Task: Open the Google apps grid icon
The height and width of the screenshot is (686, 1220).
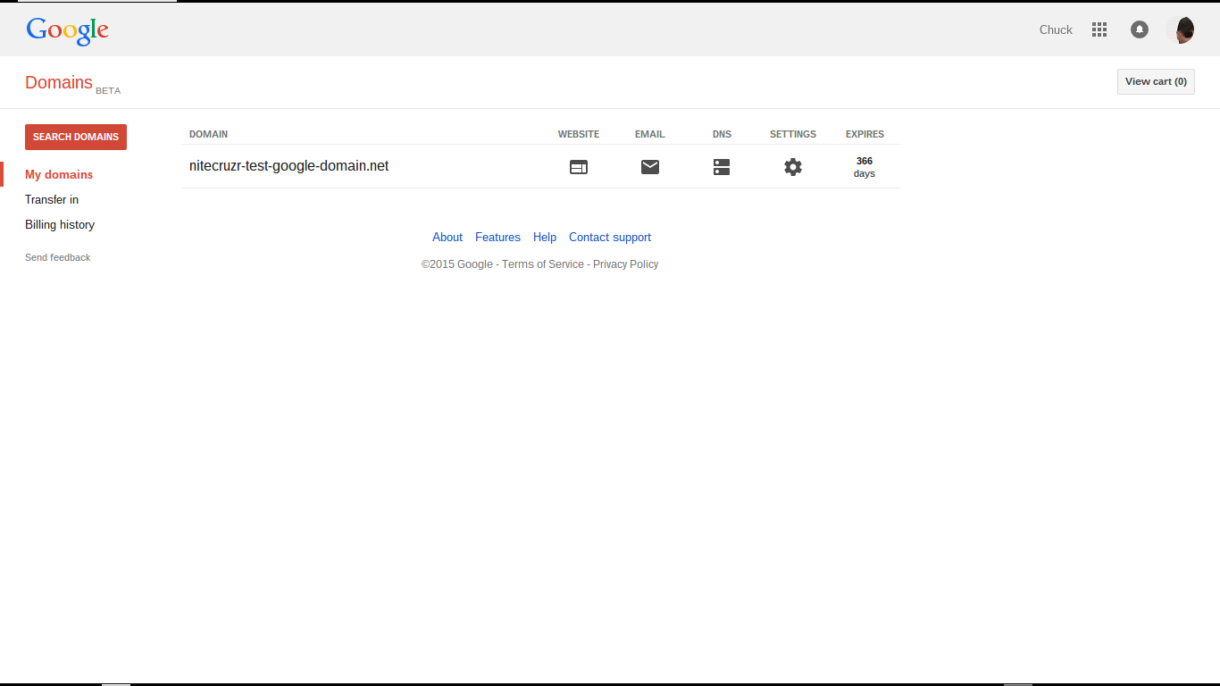Action: tap(1099, 29)
